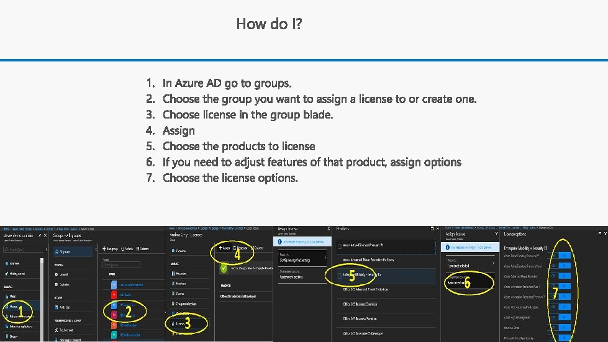
Task: Open Troubleshoot in the Groups blade
Action: pos(65,330)
